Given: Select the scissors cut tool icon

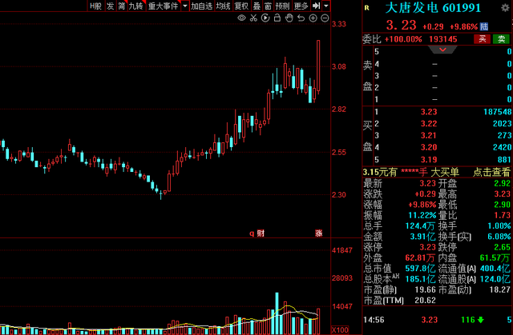Looking at the screenshot, I should pyautogui.click(x=253, y=18).
